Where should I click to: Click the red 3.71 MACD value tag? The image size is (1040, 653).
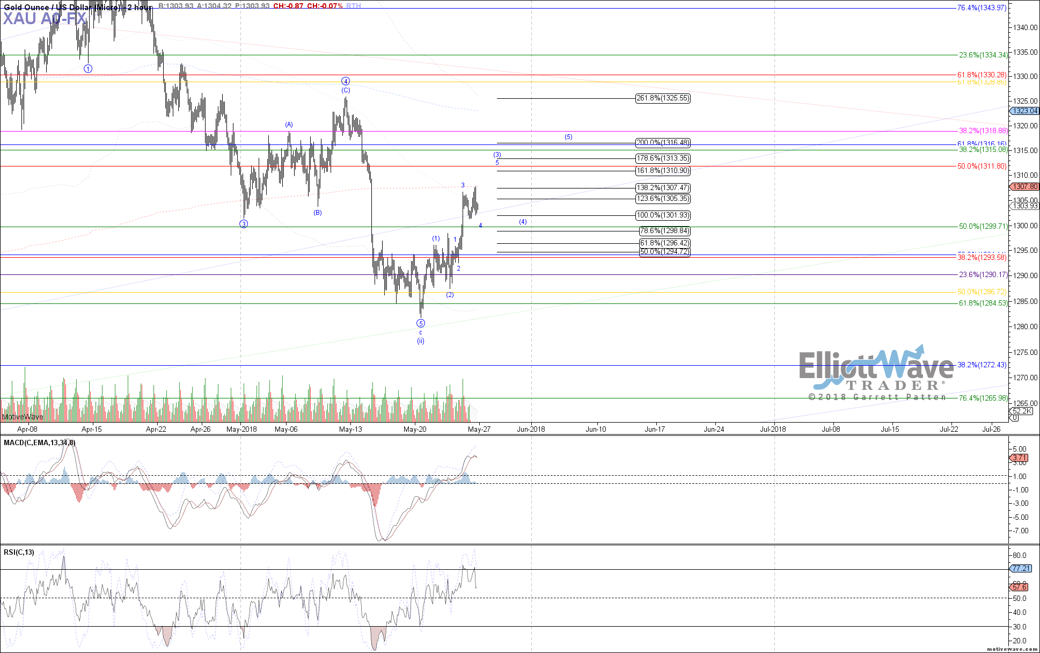pyautogui.click(x=1019, y=458)
